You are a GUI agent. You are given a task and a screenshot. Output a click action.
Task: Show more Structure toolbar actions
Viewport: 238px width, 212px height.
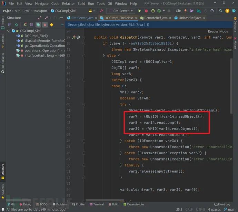(x=62, y=25)
